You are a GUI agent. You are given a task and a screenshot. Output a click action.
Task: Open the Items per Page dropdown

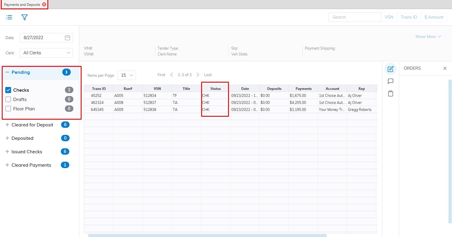[x=127, y=75]
